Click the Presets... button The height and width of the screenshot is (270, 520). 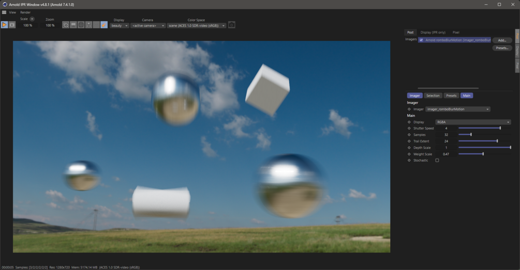tap(502, 48)
